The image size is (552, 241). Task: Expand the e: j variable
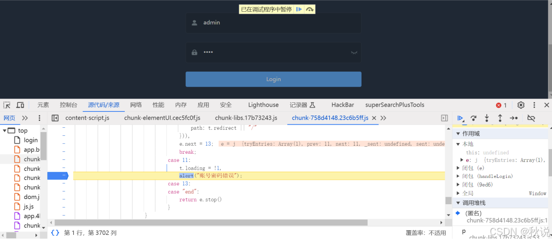click(462, 160)
